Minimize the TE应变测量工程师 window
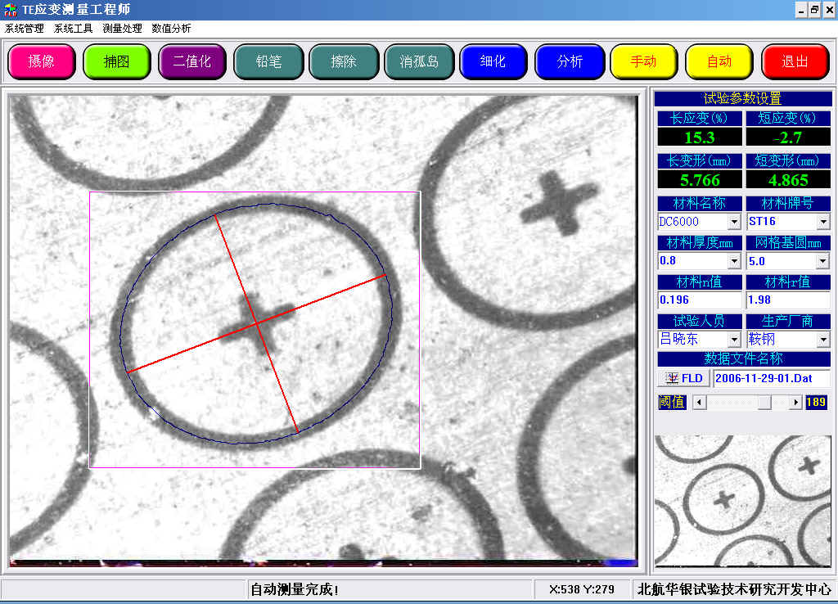The width and height of the screenshot is (838, 604). 801,10
